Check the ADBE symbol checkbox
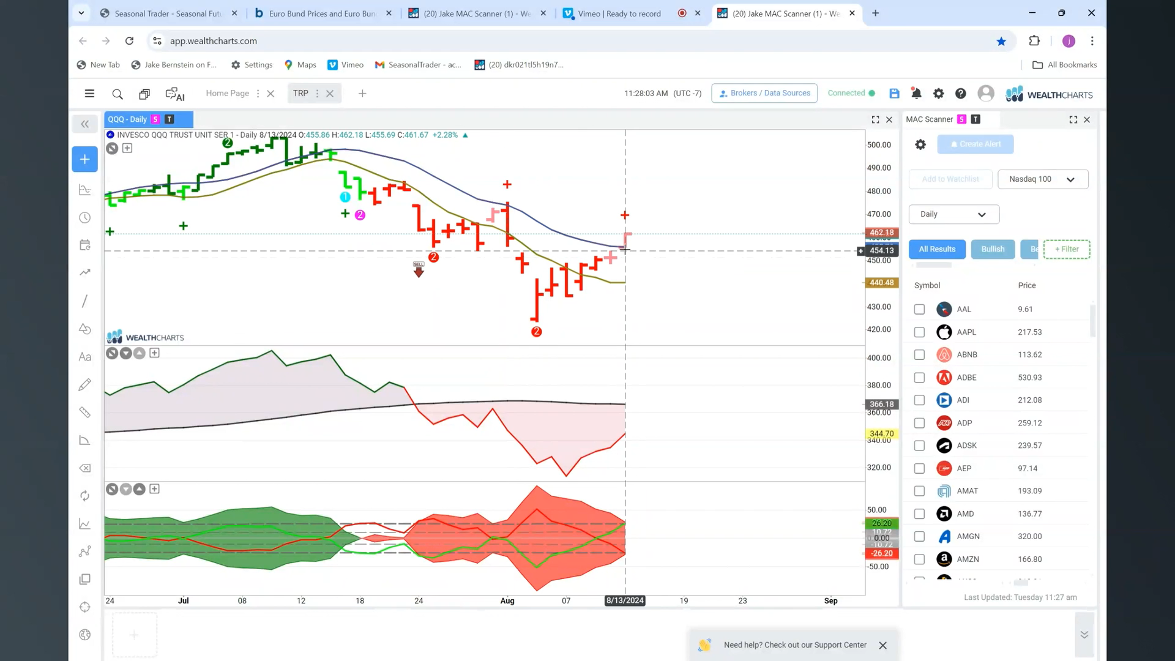1175x661 pixels. tap(919, 378)
